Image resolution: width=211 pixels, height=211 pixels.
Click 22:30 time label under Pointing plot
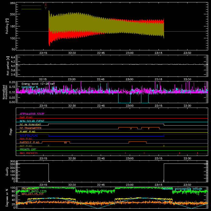(72, 53)
